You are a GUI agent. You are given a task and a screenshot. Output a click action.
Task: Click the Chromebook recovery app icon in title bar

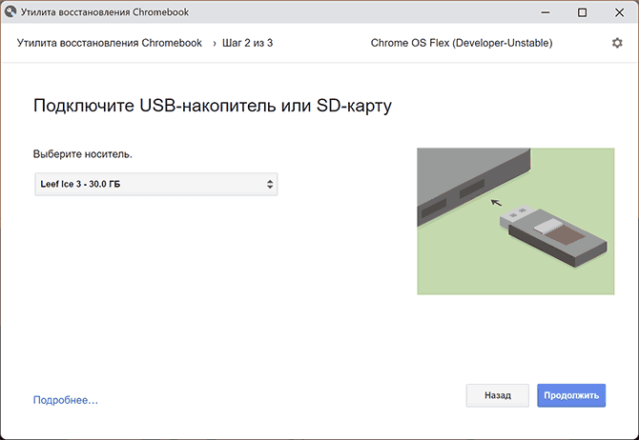[10, 11]
